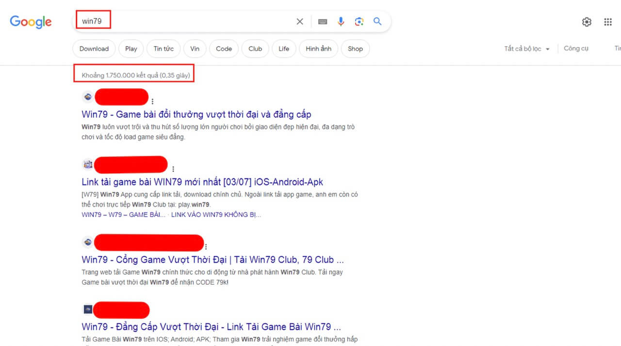
Task: Expand the 'Tất cả bộ lọc' dropdown
Action: click(x=527, y=49)
